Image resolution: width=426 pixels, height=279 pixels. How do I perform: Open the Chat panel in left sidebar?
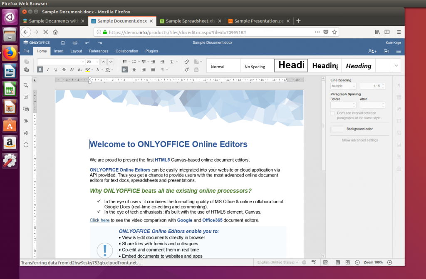pyautogui.click(x=26, y=109)
